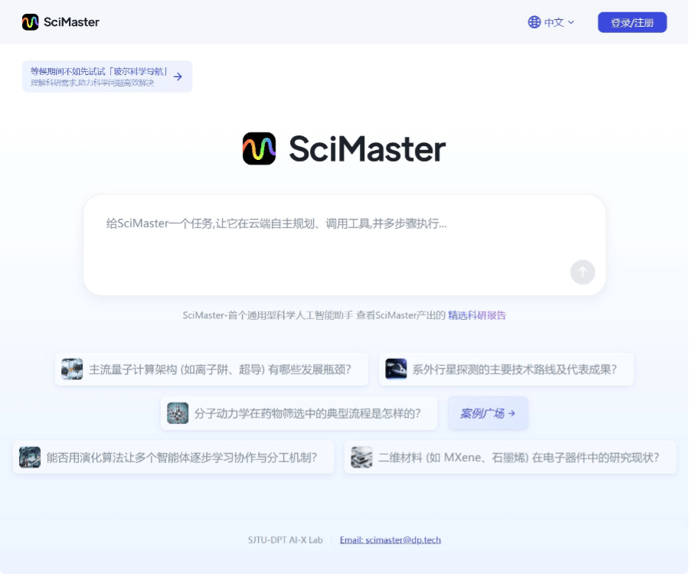Click the thumbnail icon on the quantum computing card
The image size is (689, 574).
pos(72,369)
